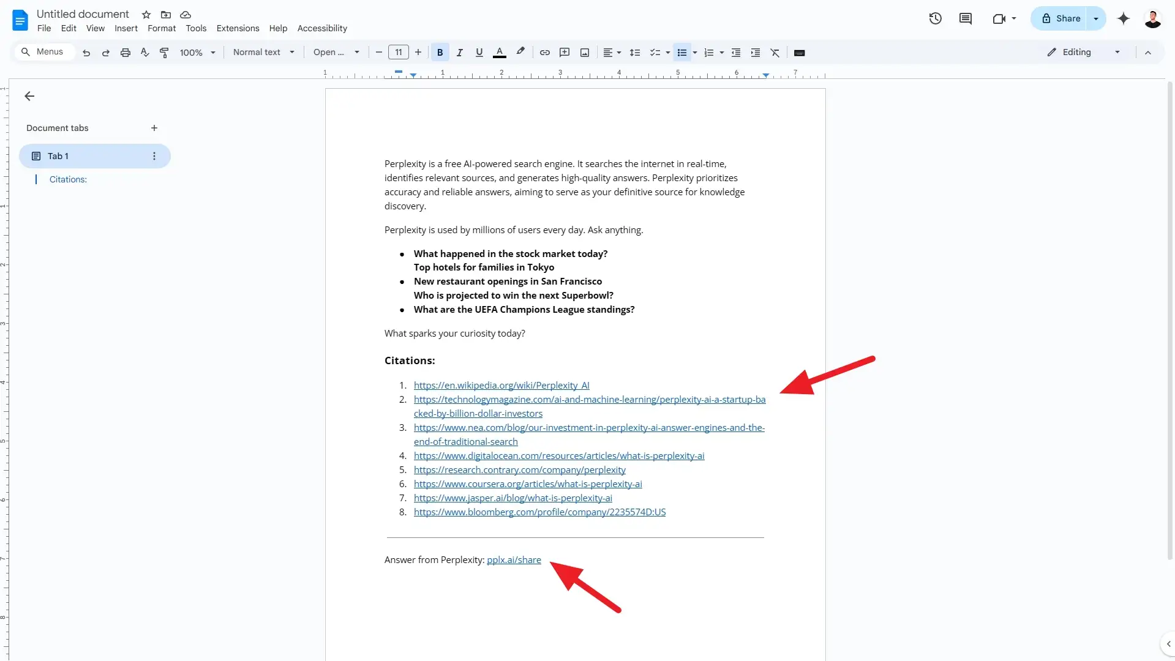Add a new document tab
Screen dimensions: 1175x661
pyautogui.click(x=154, y=128)
